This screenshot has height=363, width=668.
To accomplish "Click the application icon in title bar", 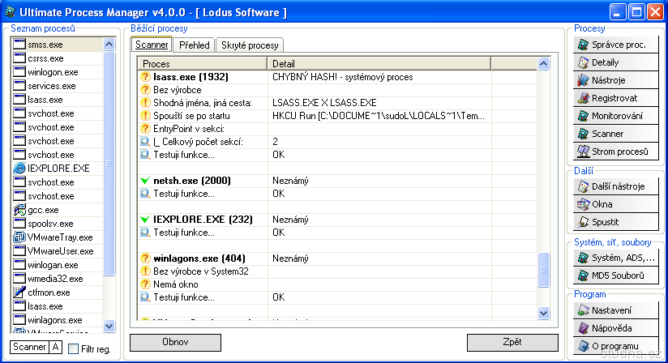I will point(10,12).
